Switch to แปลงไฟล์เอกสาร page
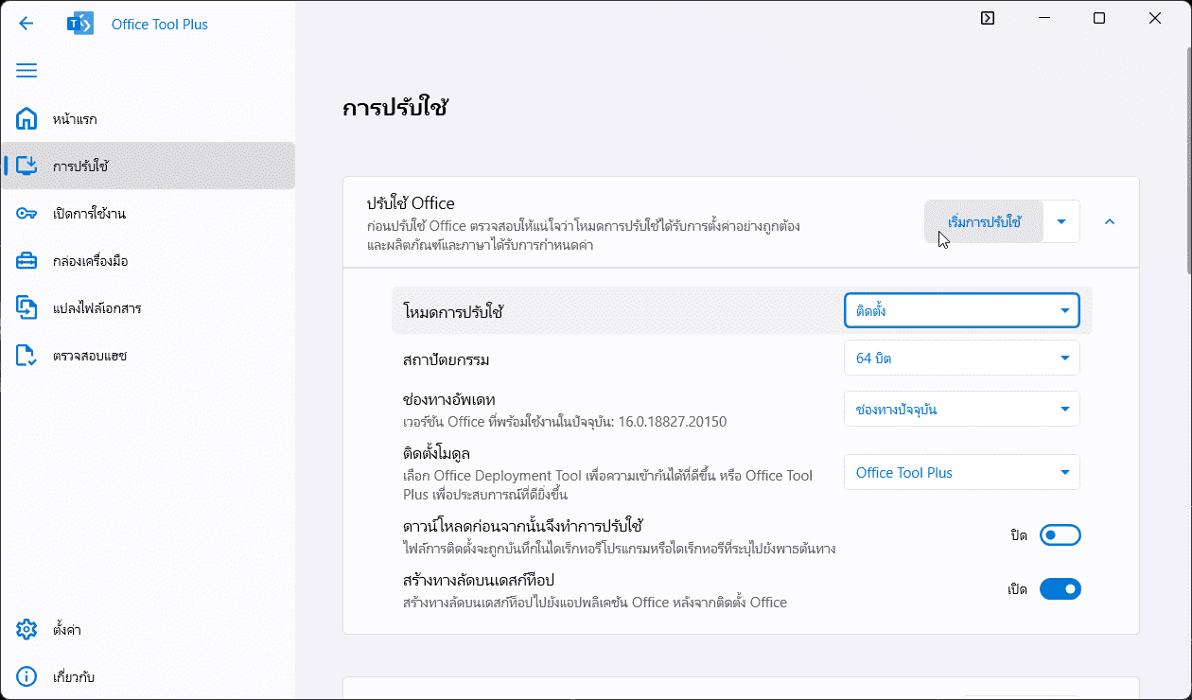Image resolution: width=1192 pixels, height=700 pixels. 148,308
